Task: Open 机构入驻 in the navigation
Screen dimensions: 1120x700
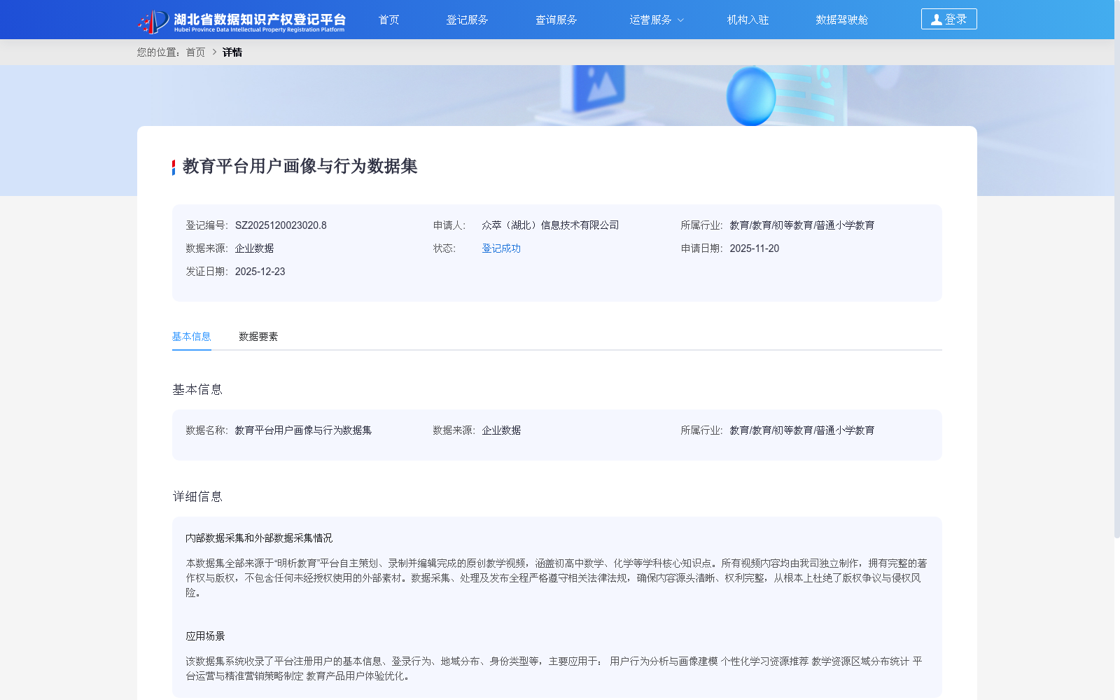Action: click(748, 20)
